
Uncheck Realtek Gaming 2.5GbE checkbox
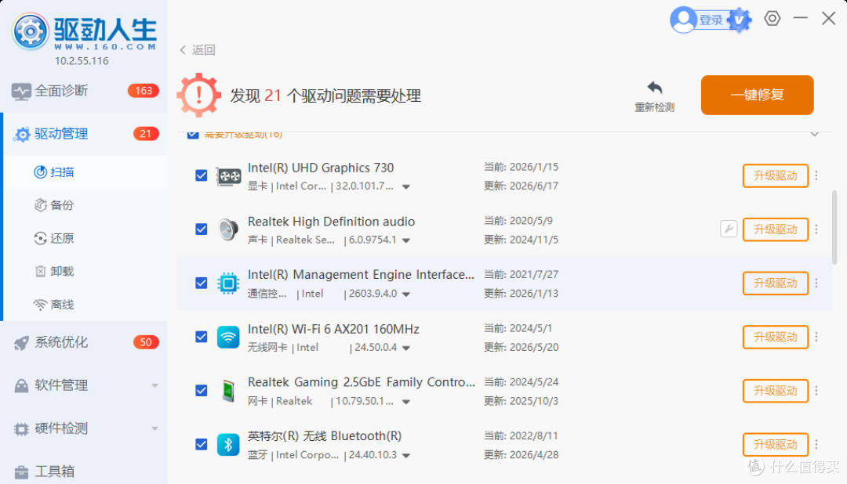[202, 391]
